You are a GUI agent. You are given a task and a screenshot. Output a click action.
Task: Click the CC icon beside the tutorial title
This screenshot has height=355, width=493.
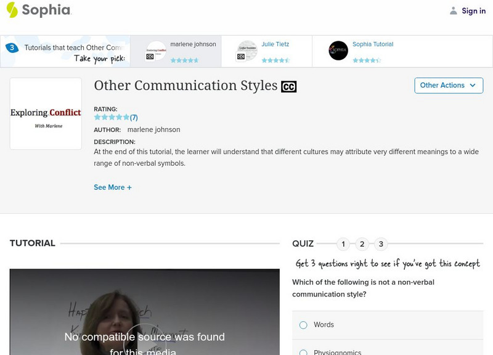(x=290, y=86)
